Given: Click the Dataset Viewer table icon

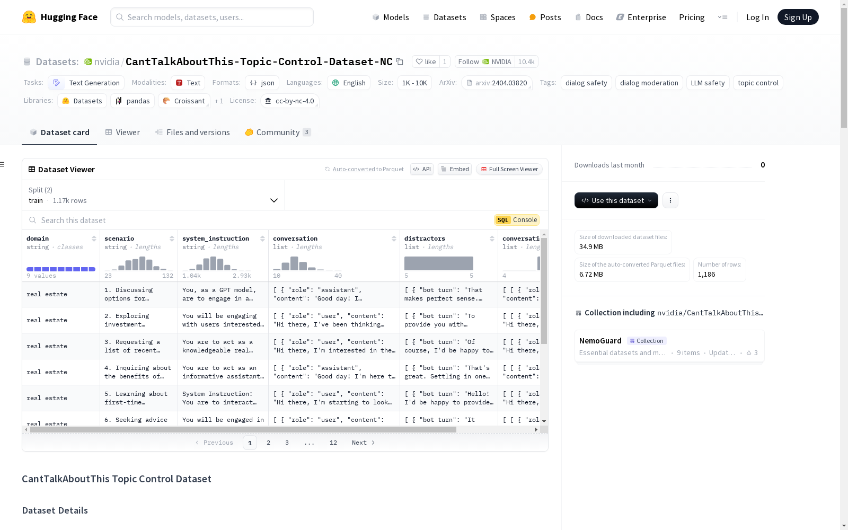Looking at the screenshot, I should tap(32, 170).
